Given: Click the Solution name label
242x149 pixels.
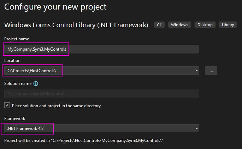Looking at the screenshot, I should click(18, 84).
